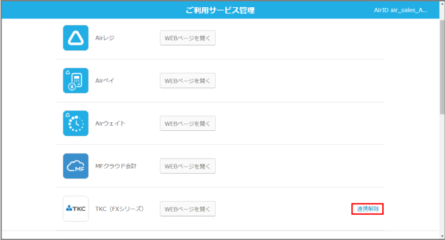
Task: Click the 連携解除 link for TKC
Action: (368, 209)
